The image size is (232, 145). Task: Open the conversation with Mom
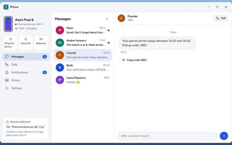pyautogui.click(x=82, y=30)
